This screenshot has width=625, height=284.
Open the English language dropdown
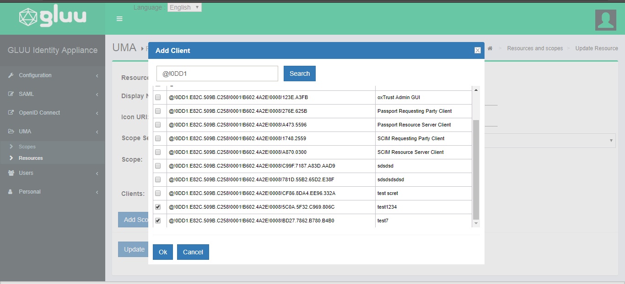184,7
